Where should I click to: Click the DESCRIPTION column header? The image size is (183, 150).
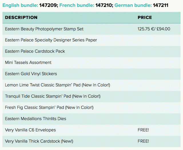[x=21, y=17]
